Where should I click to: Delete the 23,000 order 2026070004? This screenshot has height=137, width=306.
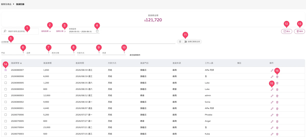277,128
